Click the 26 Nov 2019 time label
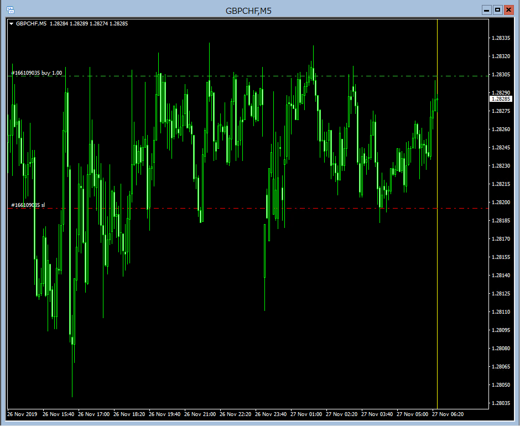The image size is (520, 426). [22, 414]
